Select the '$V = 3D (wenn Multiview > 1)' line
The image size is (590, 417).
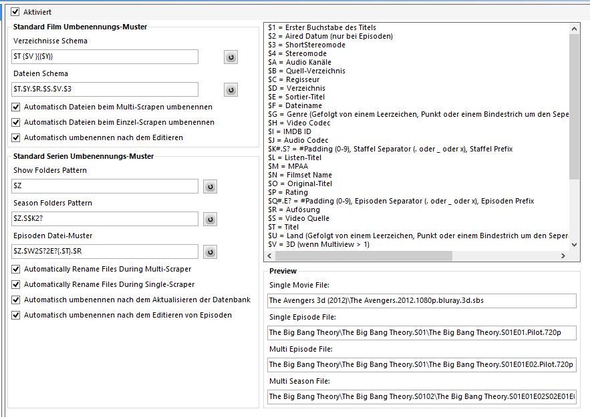pos(319,244)
